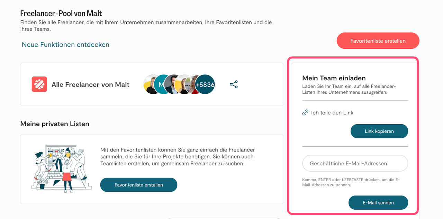Focus the 'Geschäftliche E-Mail-Adressen' input field
Image resolution: width=443 pixels, height=219 pixels.
click(x=355, y=163)
